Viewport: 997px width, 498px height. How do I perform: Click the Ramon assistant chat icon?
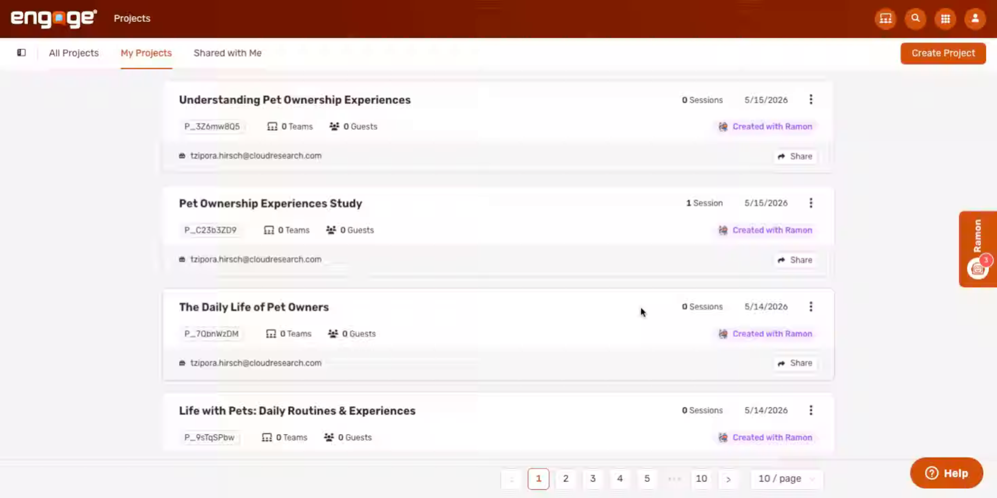point(978,269)
